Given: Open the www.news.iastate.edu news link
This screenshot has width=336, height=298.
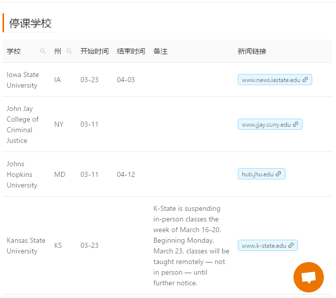Looking at the screenshot, I should pos(275,80).
